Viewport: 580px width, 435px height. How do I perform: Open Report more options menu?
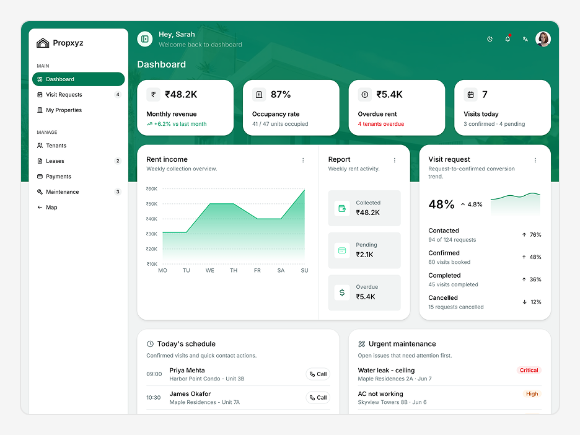[x=394, y=160]
